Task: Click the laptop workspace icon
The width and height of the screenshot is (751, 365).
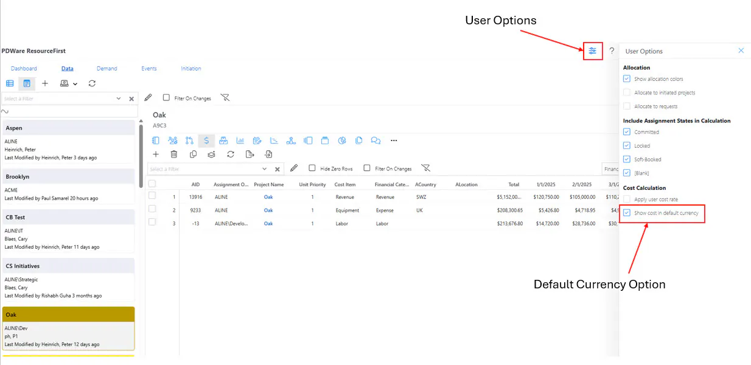Action: 65,83
